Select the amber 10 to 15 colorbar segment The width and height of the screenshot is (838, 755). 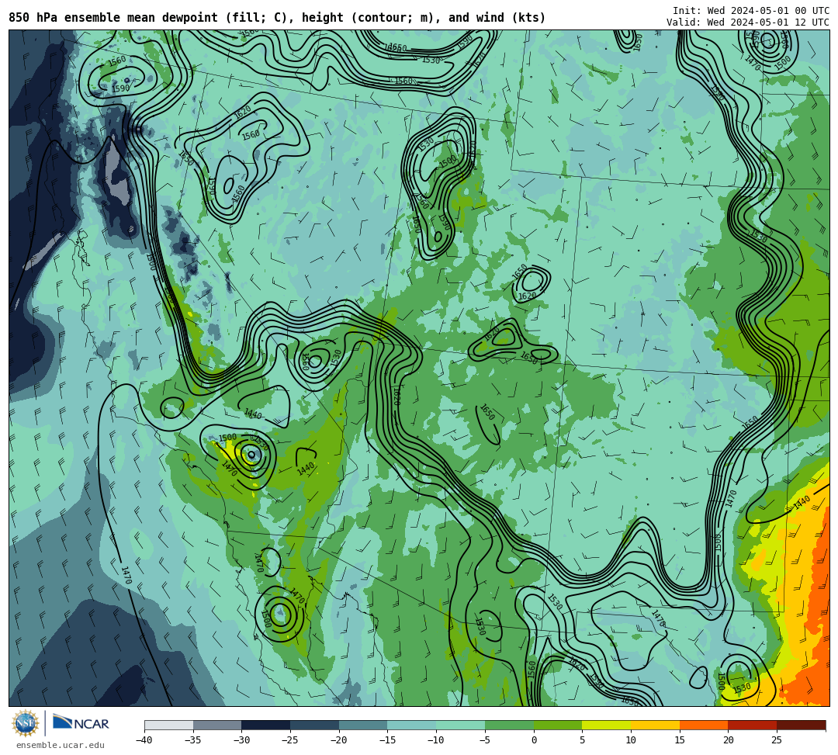(x=655, y=725)
